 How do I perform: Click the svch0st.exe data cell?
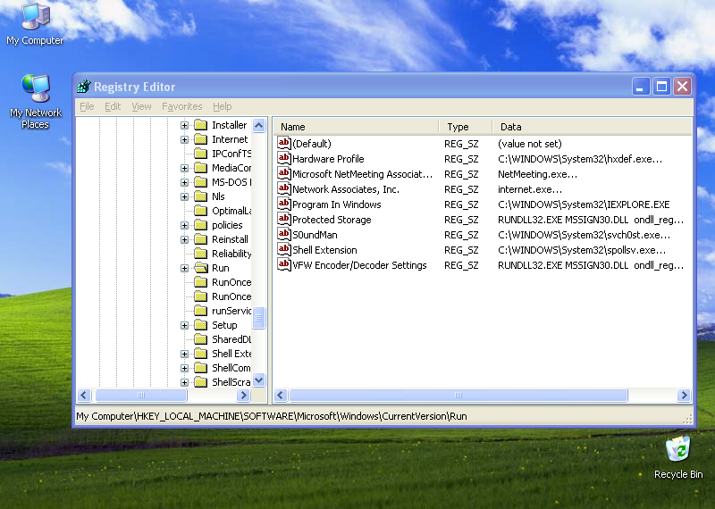click(x=584, y=235)
